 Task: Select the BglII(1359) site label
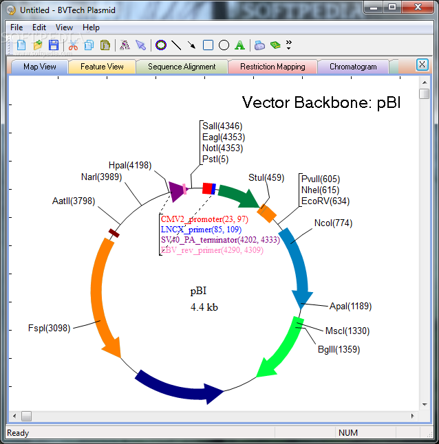pos(339,349)
